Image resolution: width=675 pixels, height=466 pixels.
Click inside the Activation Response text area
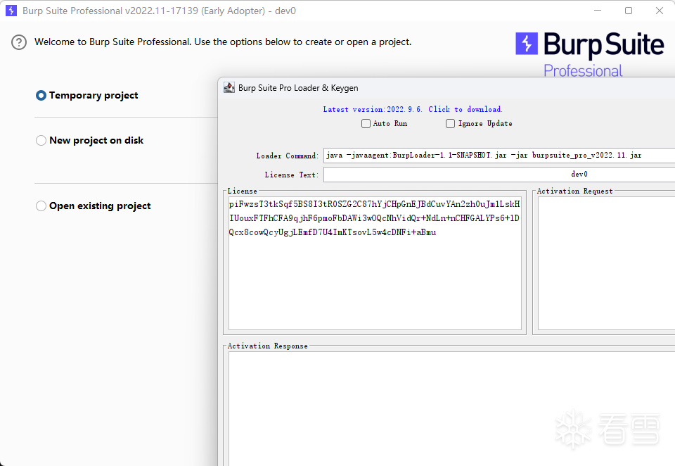[x=451, y=409]
